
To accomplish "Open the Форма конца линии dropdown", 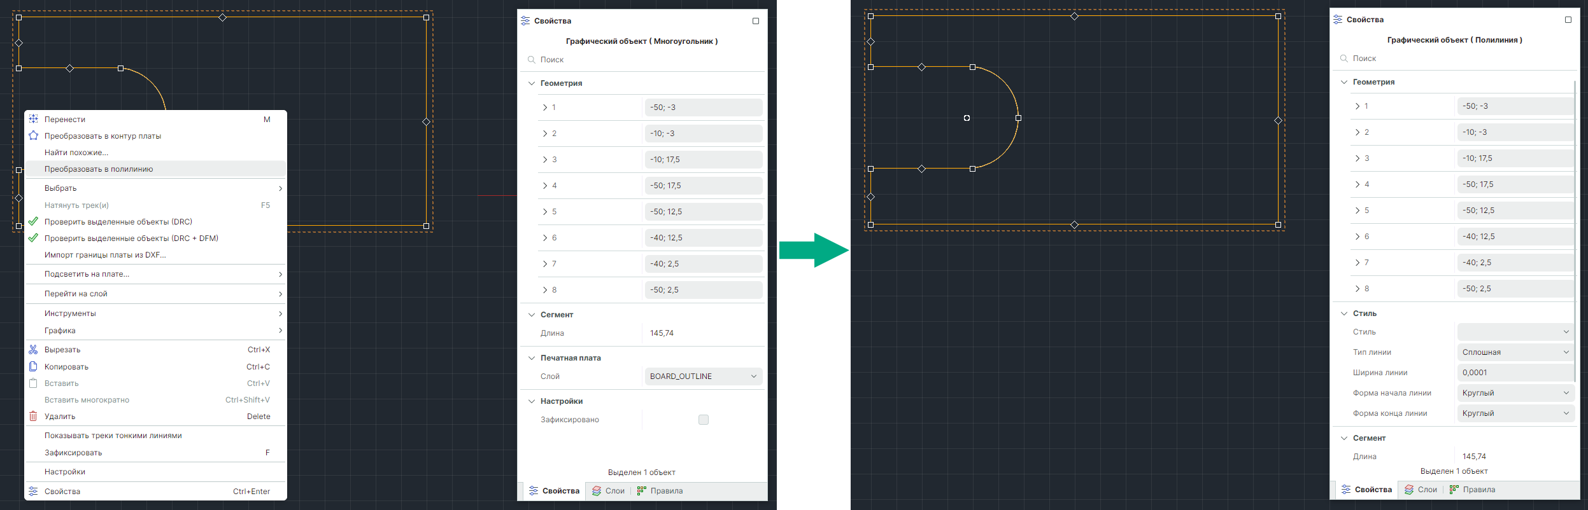I will 1515,413.
